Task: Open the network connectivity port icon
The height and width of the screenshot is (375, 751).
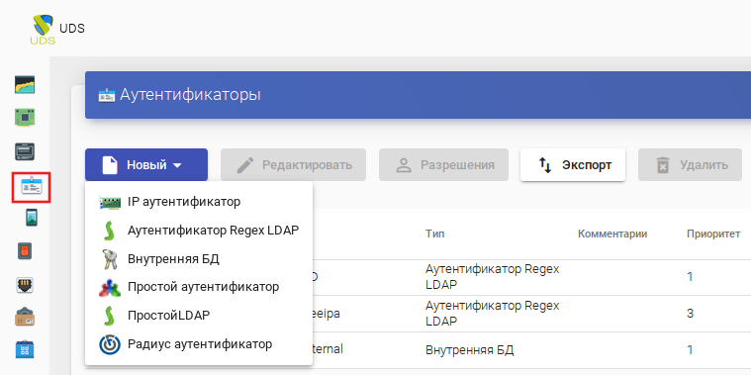Action: (25, 284)
